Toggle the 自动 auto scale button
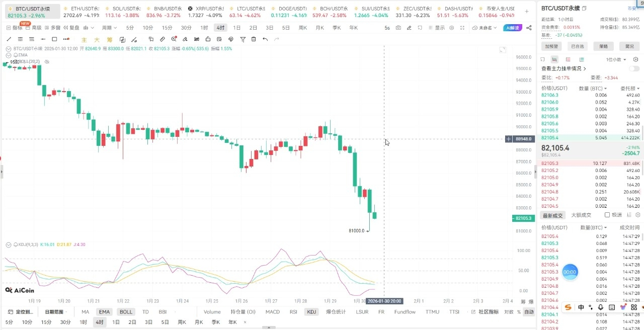Screen dimensions: 644x330 [x=529, y=312]
